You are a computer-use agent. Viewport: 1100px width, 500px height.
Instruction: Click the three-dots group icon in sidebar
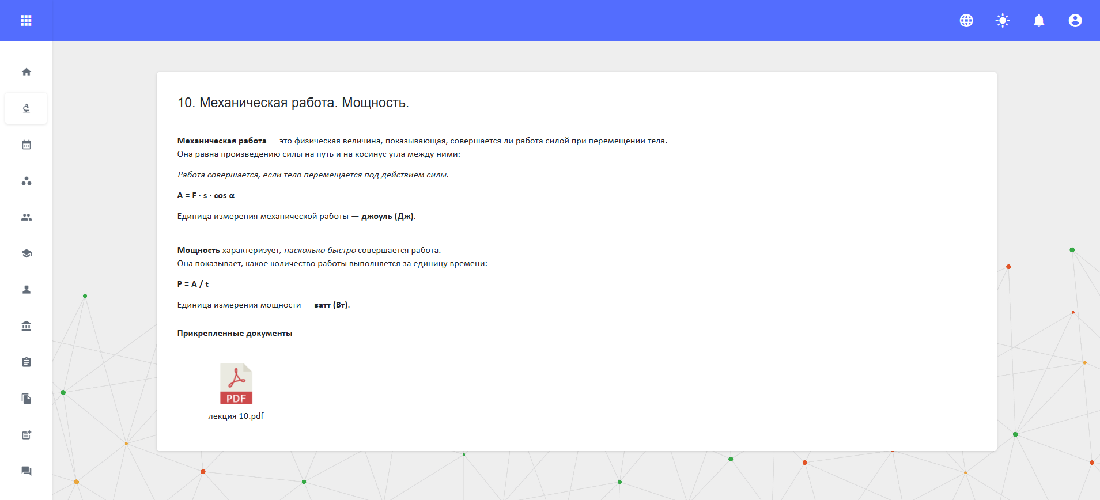[27, 181]
